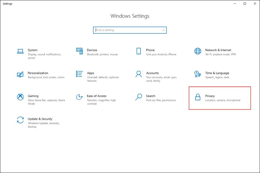Click 'Wi-Fi, airplane mode, VPN' description
Viewport: 260px width, 173px height.
pyautogui.click(x=221, y=54)
